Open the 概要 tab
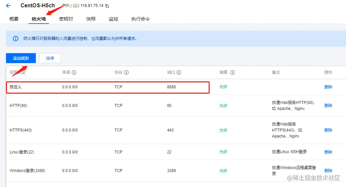Screen dimensions: 346x187 (x=14, y=19)
